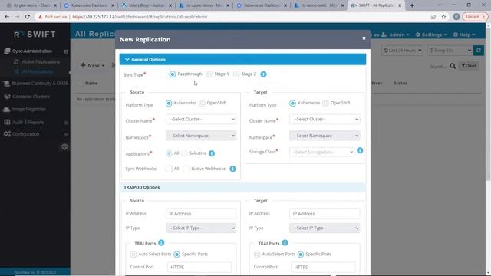Image resolution: width=491 pixels, height=276 pixels.
Task: Show Source TRAI Ports info icon
Action: pyautogui.click(x=161, y=243)
